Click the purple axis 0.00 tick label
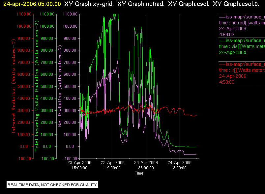Screen dimensions: 265x194 (x=70, y=147)
